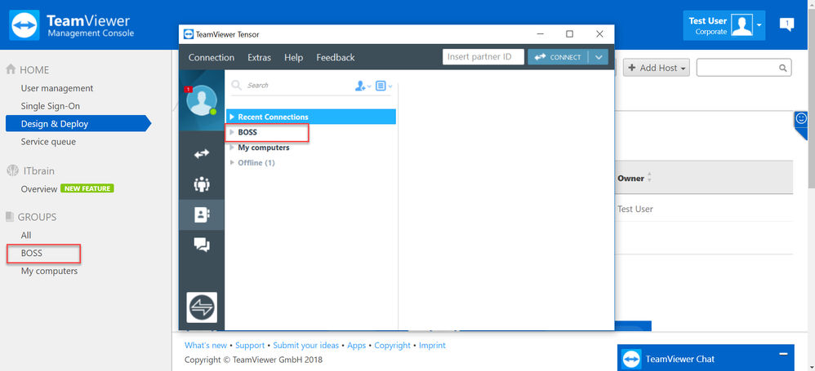Open the Add Host dropdown button
The height and width of the screenshot is (371, 815).
(657, 68)
